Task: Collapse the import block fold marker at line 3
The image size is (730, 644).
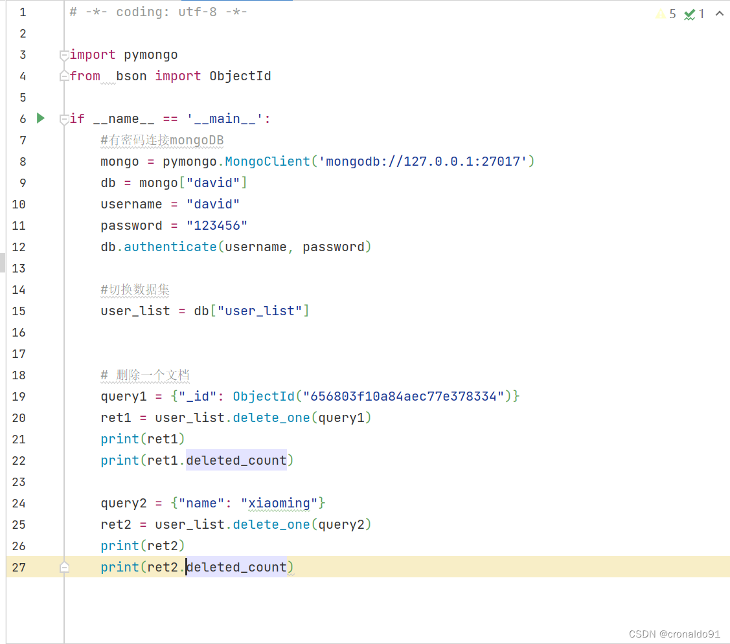Action: (x=64, y=56)
